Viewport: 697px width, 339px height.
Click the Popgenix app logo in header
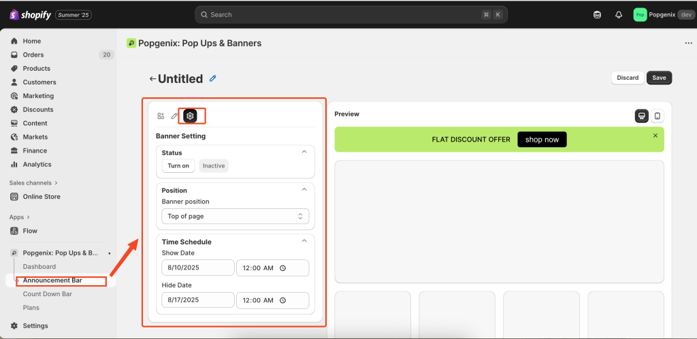131,43
